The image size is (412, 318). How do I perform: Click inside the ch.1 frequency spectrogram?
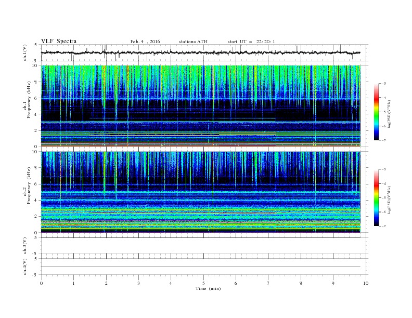tap(201, 106)
